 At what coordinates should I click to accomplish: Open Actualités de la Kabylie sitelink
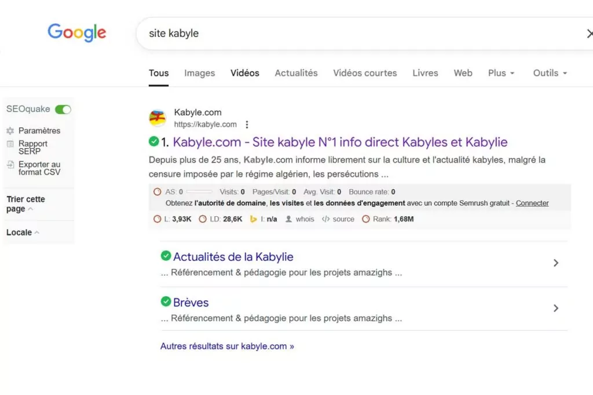coord(233,257)
